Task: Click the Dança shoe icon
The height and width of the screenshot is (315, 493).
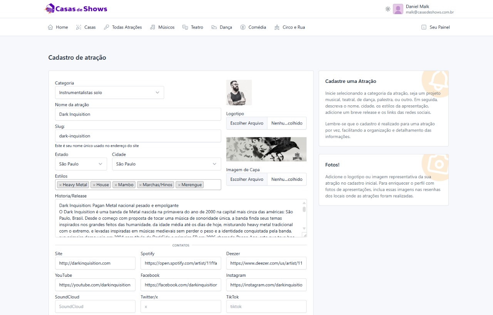Action: 214,27
